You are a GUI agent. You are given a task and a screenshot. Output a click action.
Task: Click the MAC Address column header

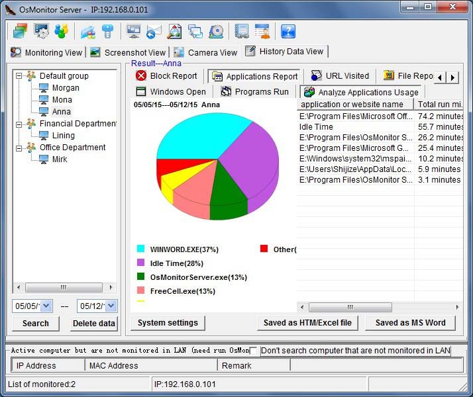tap(152, 365)
